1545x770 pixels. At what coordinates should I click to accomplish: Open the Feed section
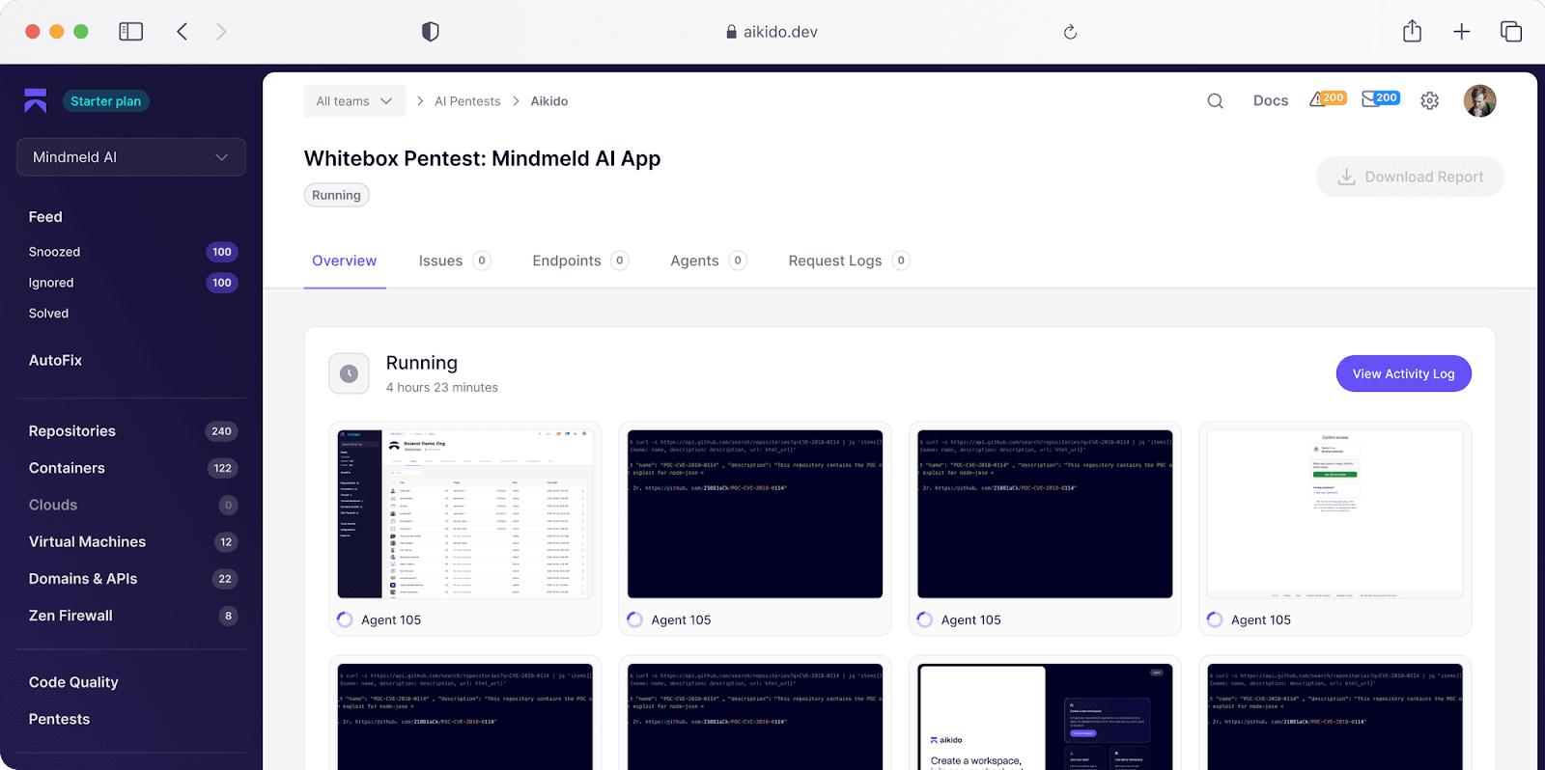coord(45,217)
